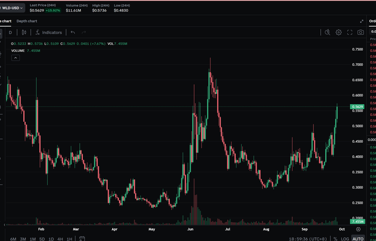The width and height of the screenshot is (376, 241).
Task: Click the Oct label on time axis
Action: point(342,229)
